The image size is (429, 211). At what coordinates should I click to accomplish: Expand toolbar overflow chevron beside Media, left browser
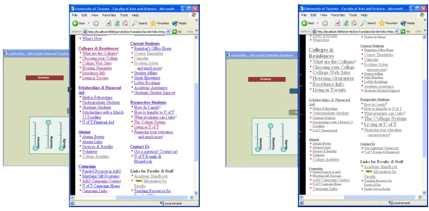coord(196,20)
